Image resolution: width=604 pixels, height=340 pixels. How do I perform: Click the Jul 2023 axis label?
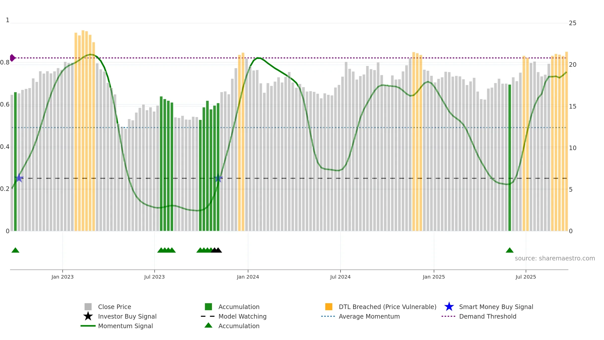(x=154, y=277)
